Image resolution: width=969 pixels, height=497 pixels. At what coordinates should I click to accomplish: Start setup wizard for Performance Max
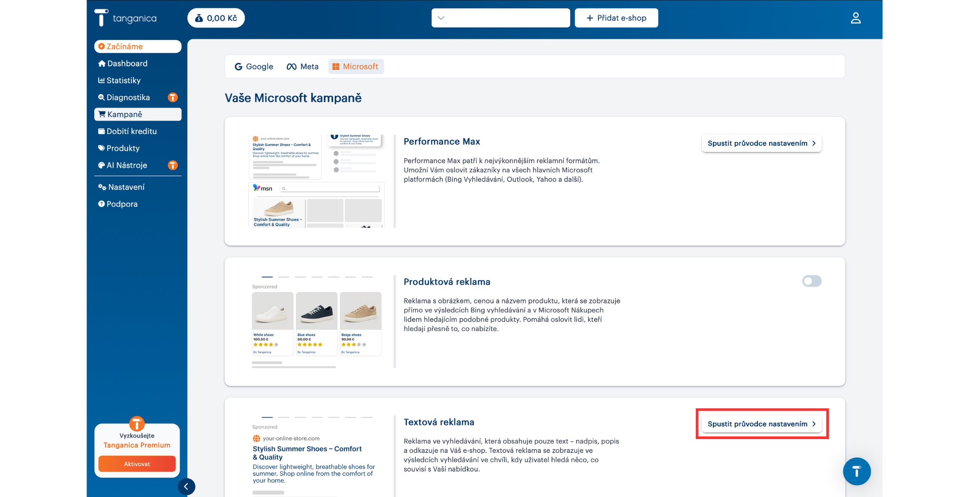click(761, 143)
